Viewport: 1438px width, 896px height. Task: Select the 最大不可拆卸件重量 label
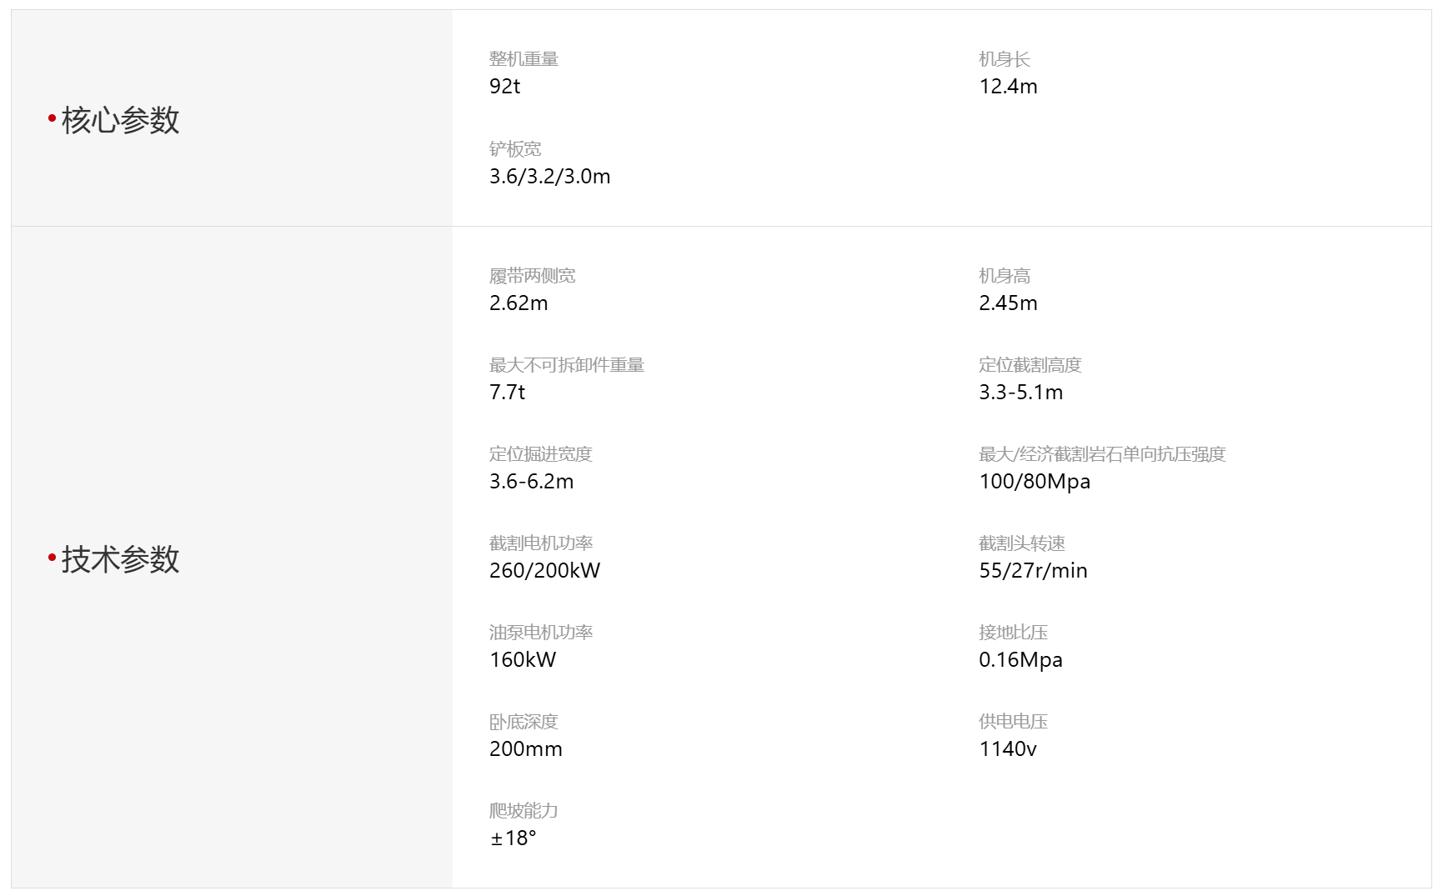[567, 365]
